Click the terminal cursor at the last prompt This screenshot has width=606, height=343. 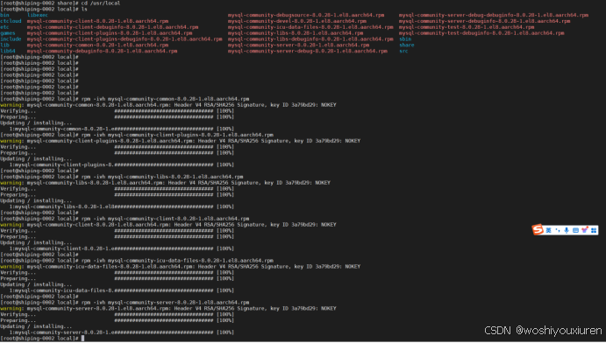coord(82,339)
